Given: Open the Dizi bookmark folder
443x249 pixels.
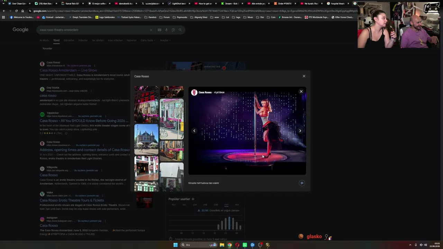Looking at the screenshot, I should [260, 17].
